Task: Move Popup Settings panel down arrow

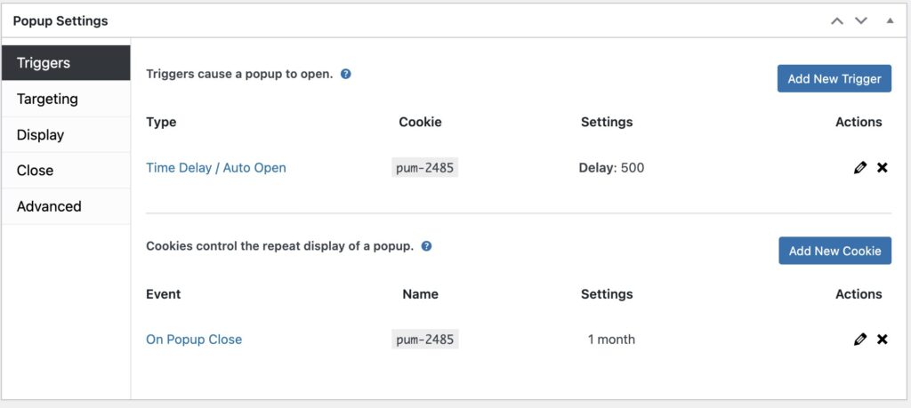Action: 861,21
